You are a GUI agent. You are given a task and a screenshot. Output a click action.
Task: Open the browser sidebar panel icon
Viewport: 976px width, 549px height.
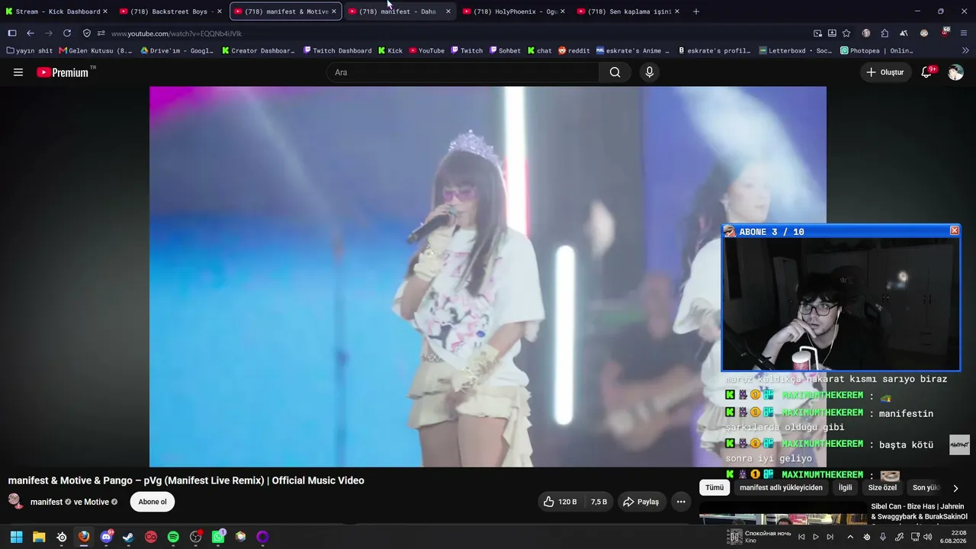(x=12, y=34)
